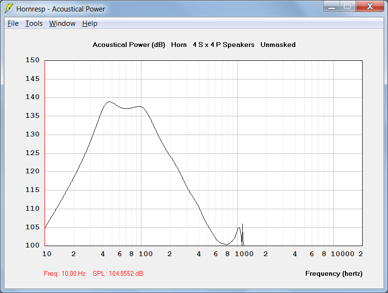This screenshot has width=388, height=293.
Task: Click the 'Horn' label in chart title
Action: click(x=179, y=45)
